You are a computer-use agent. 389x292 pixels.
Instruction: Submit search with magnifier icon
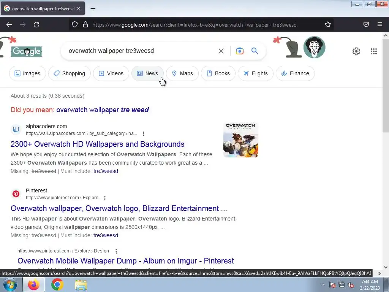coord(255,51)
